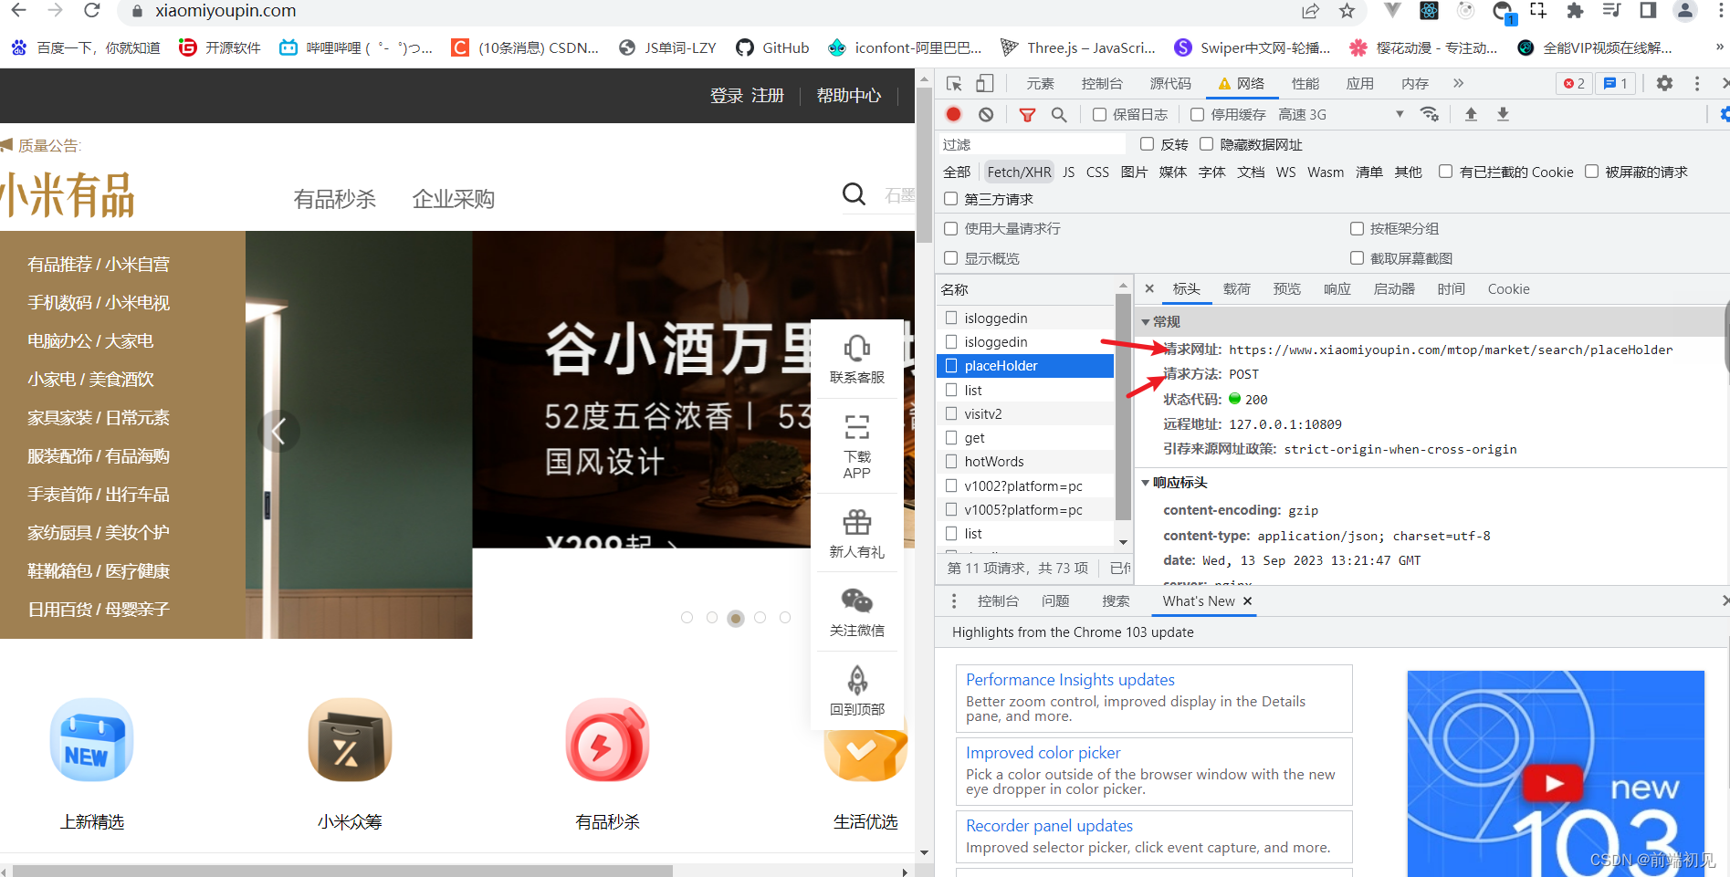This screenshot has width=1730, height=877.
Task: Play the Chrome 103 new video thumbnail
Action: (x=1554, y=783)
